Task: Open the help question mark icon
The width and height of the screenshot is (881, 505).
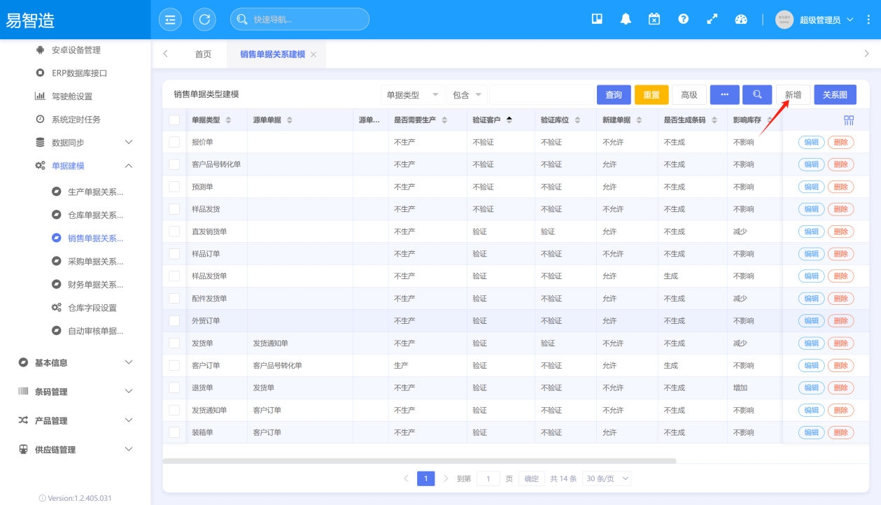Action: tap(684, 20)
